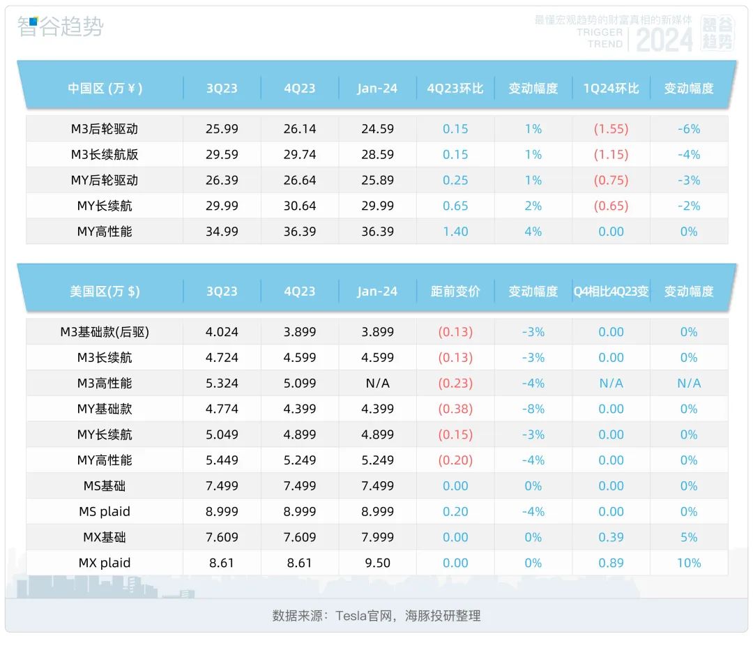Click the MX基础 row label
Image resolution: width=753 pixels, height=650 pixels.
(x=105, y=537)
